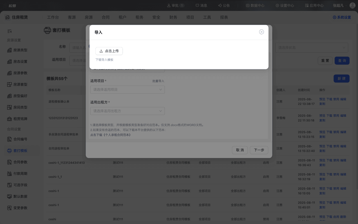Click the 公告 announcement speaker icon
Image resolution: width=358 pixels, height=224 pixels.
220,5
